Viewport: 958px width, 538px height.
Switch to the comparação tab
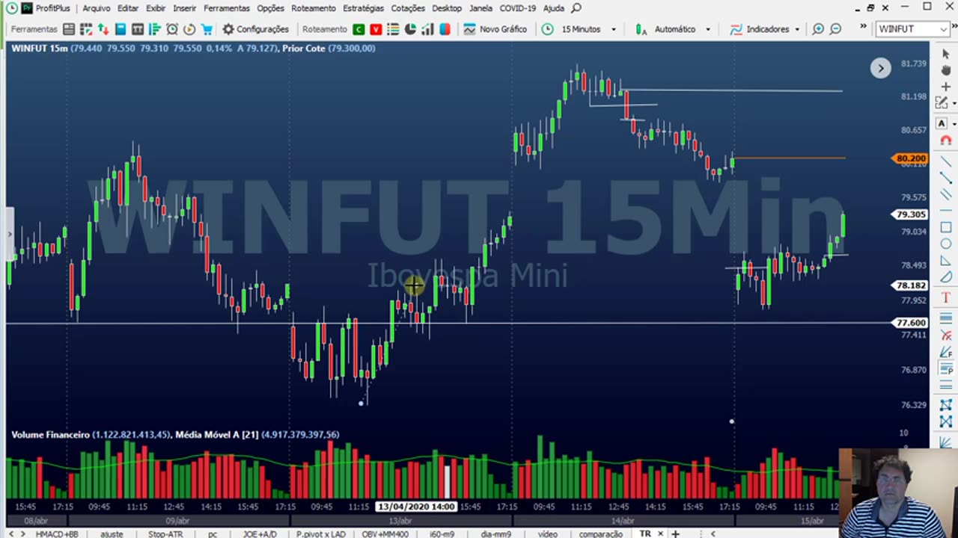(x=601, y=534)
